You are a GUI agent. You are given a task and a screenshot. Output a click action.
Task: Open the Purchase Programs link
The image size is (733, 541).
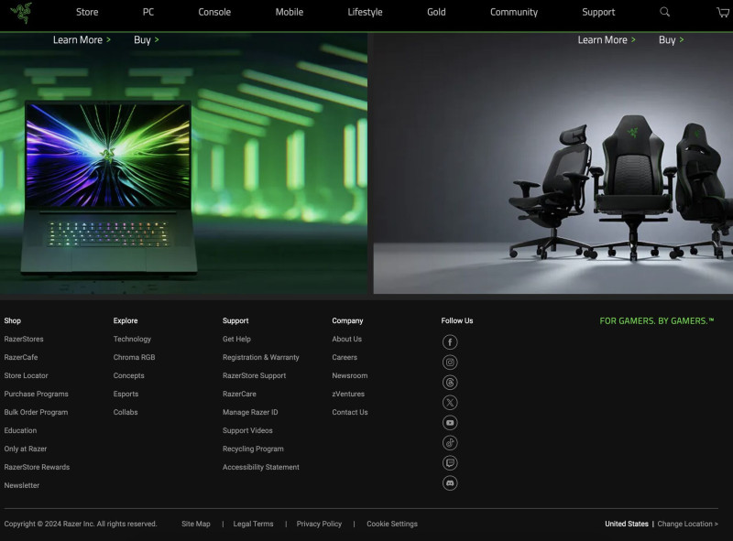coord(36,394)
